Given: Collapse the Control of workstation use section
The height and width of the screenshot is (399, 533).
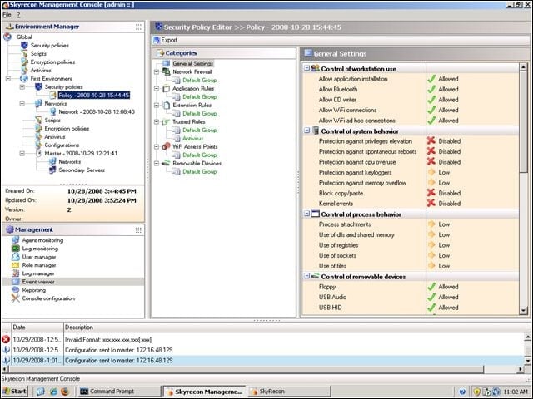Looking at the screenshot, I should (306, 68).
